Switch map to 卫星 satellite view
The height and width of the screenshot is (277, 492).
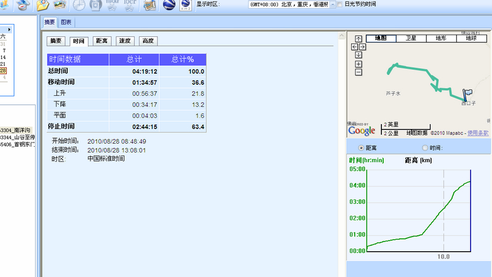[x=411, y=38]
